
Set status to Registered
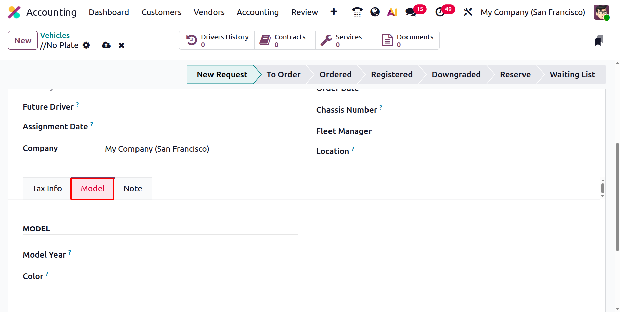[392, 75]
